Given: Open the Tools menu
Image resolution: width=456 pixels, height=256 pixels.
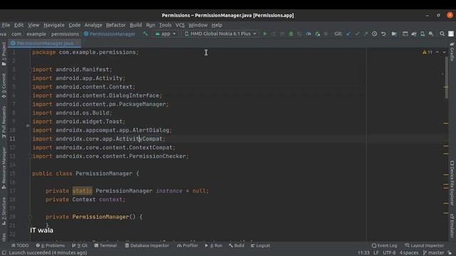Looking at the screenshot, I should 165,25.
